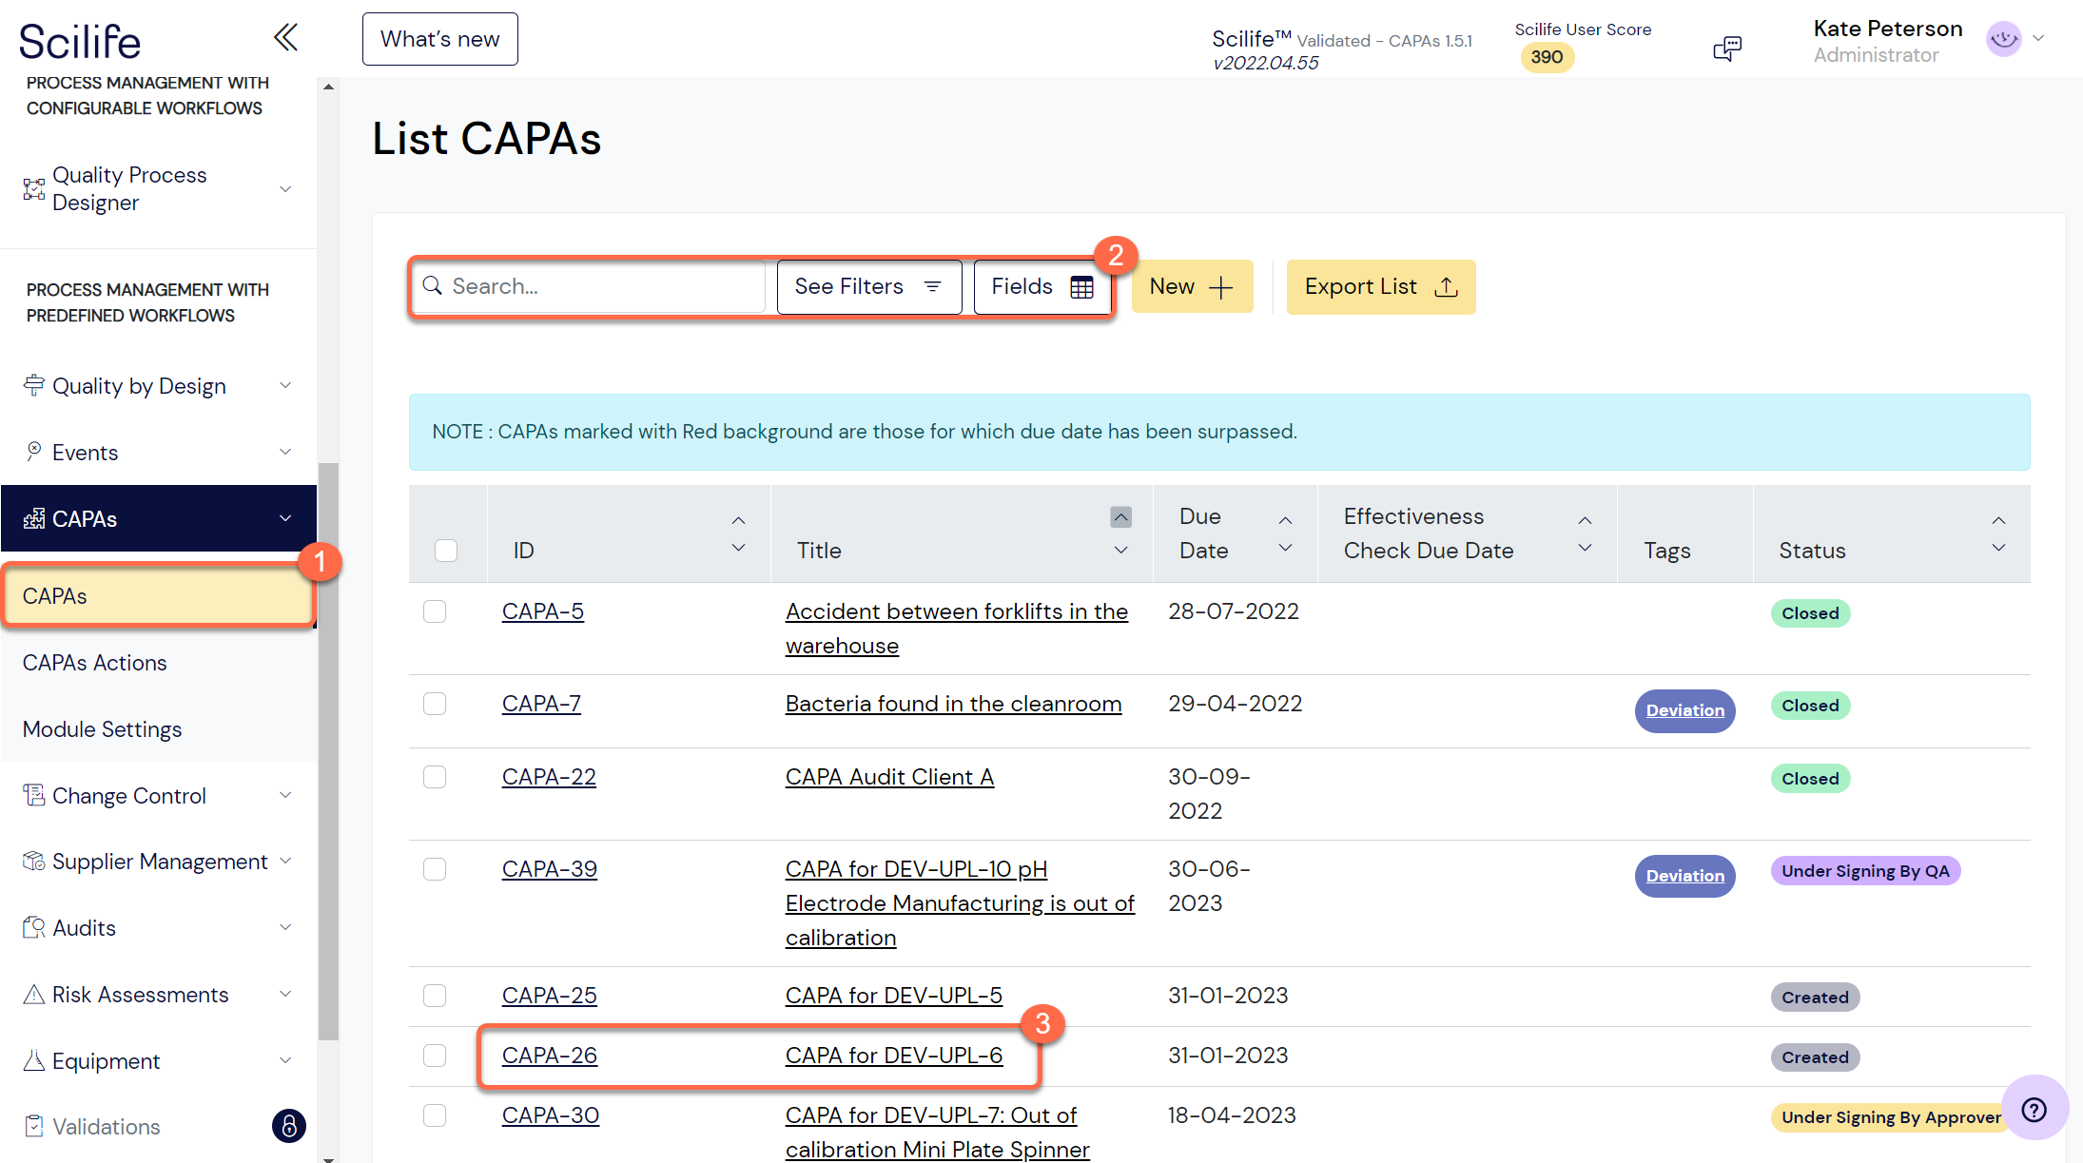Open the CAPA-26 link
Viewport: 2083px width, 1163px height.
[x=550, y=1056]
